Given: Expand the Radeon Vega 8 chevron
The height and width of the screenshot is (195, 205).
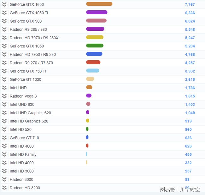Looking at the screenshot, I should click(x=4, y=96).
